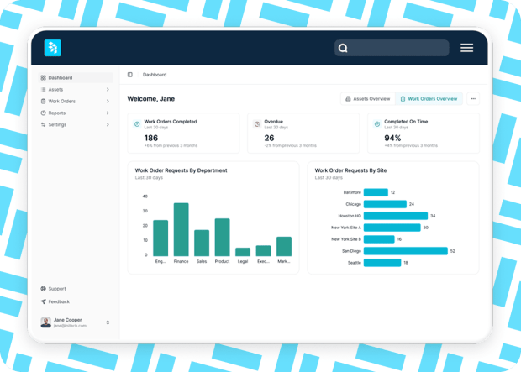Screen dimensions: 521x372
Task: Expand the Work Orders sidebar chevron
Action: [108, 101]
